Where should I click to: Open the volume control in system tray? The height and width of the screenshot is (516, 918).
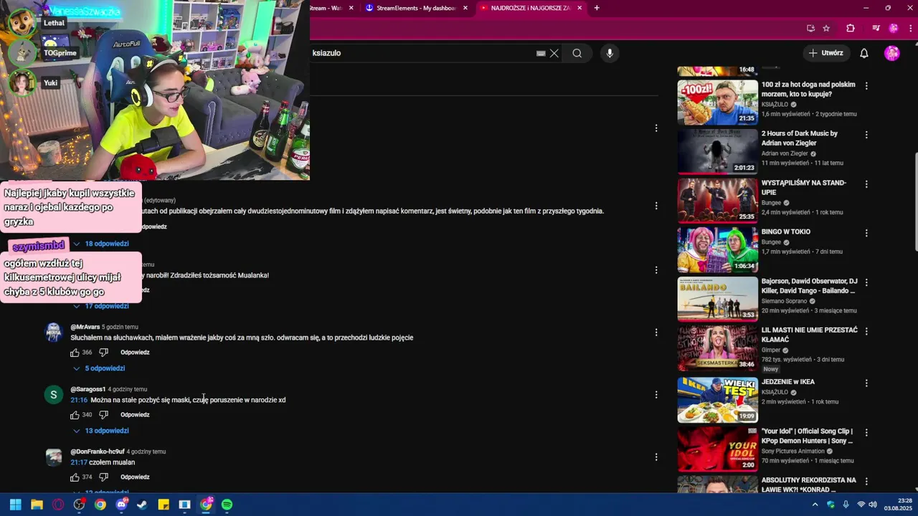pyautogui.click(x=873, y=505)
